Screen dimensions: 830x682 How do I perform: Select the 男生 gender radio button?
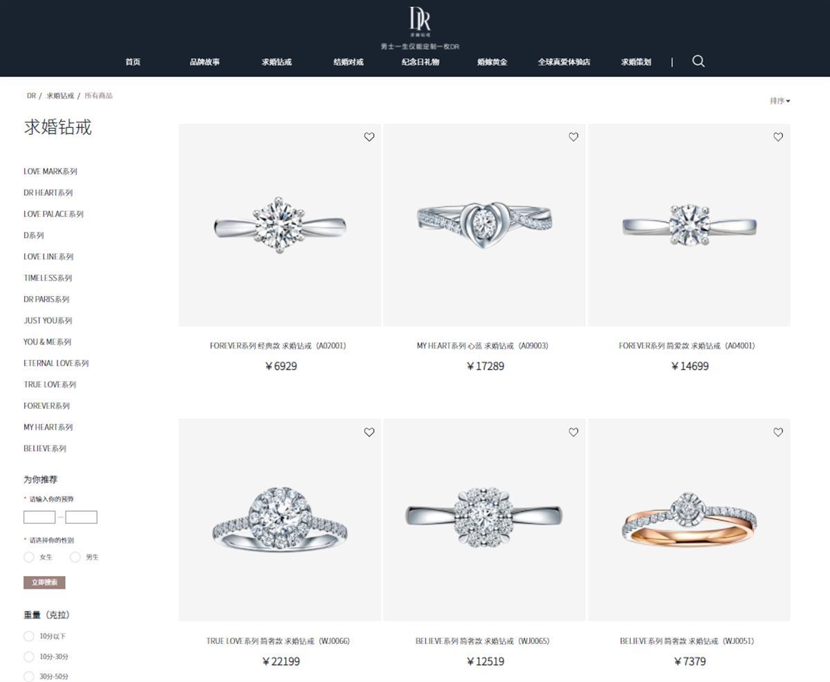click(x=75, y=557)
